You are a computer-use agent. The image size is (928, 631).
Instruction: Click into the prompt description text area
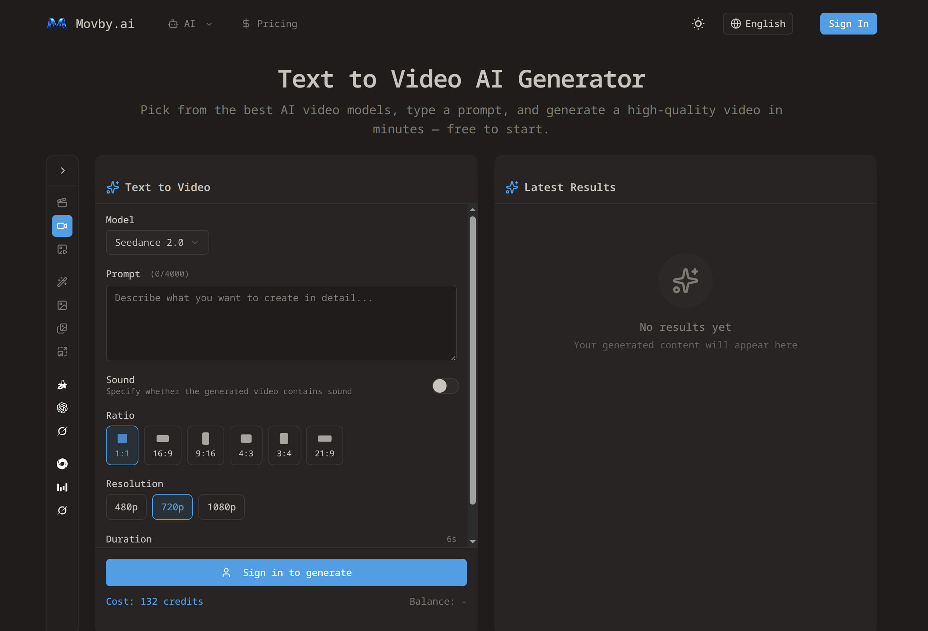tap(281, 323)
